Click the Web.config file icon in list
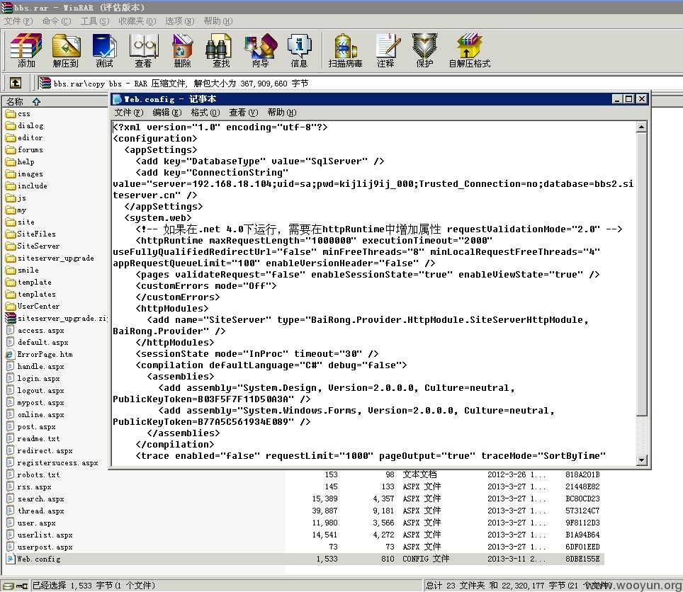Viewport: 683px width, 592px height. [x=11, y=559]
